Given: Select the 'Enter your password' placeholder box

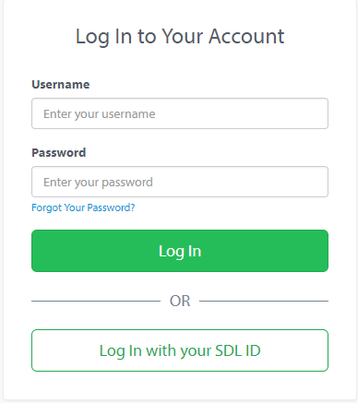Looking at the screenshot, I should (180, 182).
